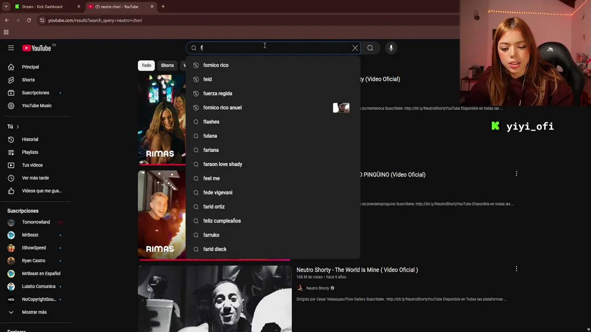Image resolution: width=591 pixels, height=332 pixels.
Task: Open PINGÜINO (Video Oficial) title
Action: (393, 175)
